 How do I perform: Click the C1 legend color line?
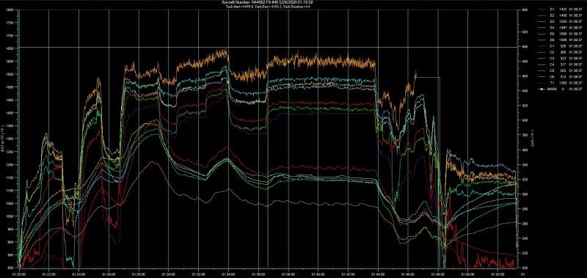(x=542, y=46)
